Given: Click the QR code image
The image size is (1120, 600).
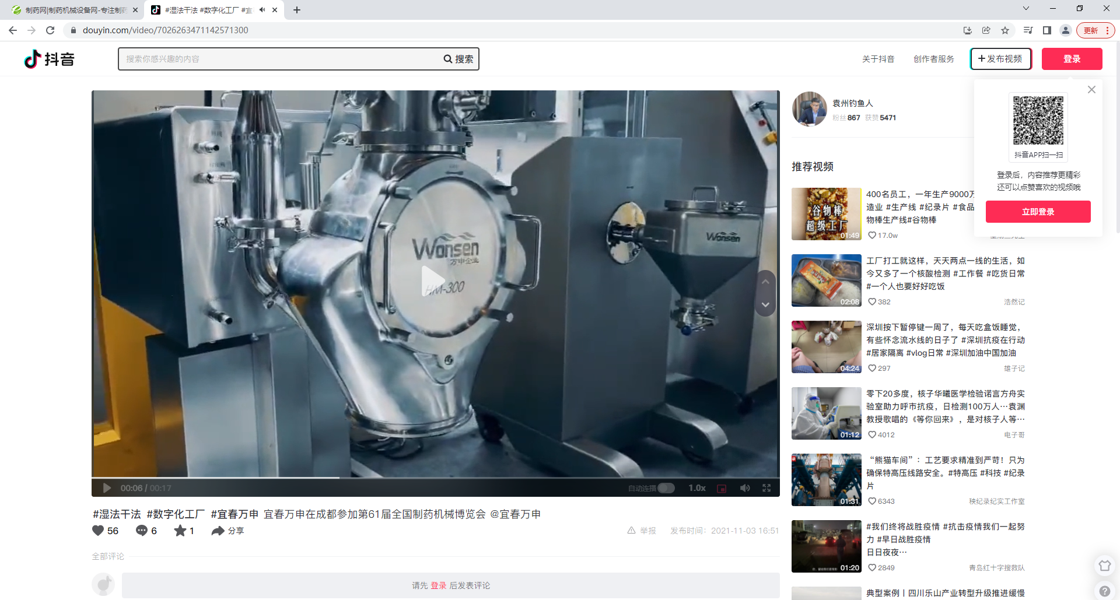Looking at the screenshot, I should (1038, 120).
